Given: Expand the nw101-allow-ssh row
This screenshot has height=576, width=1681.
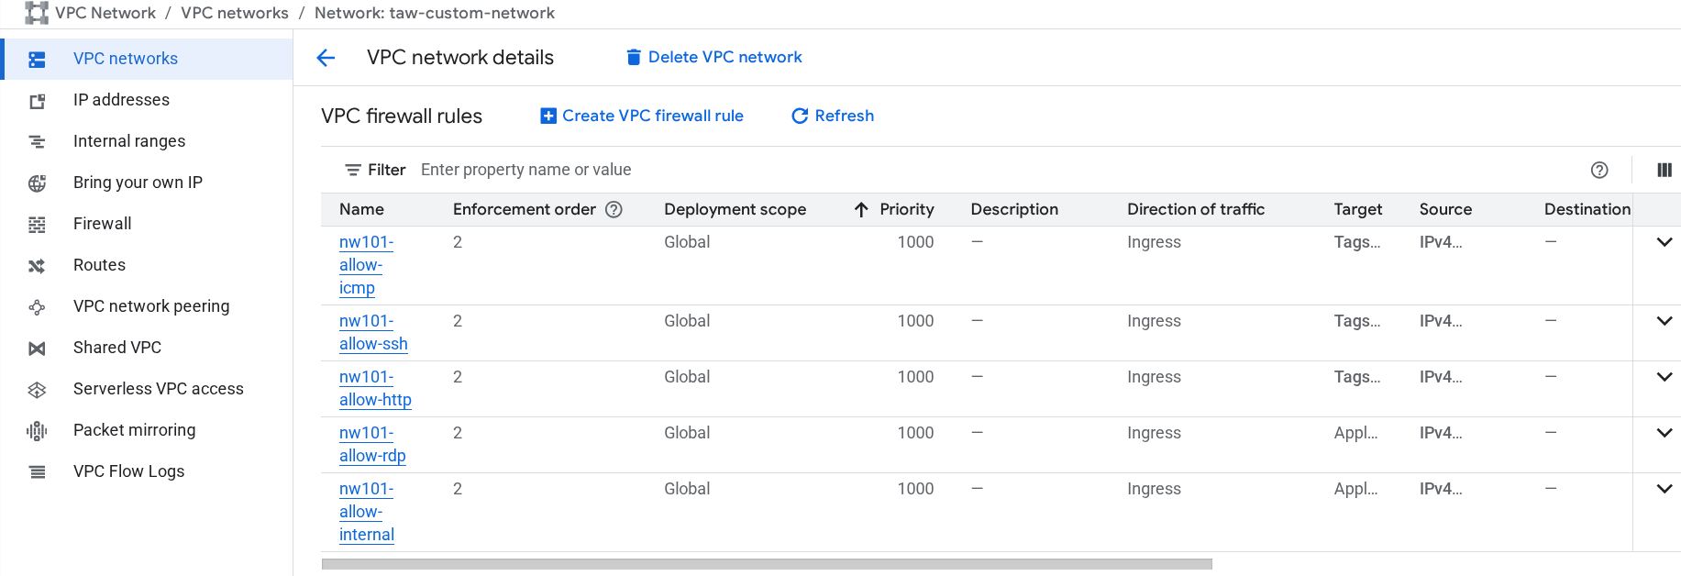Looking at the screenshot, I should click(x=1664, y=321).
